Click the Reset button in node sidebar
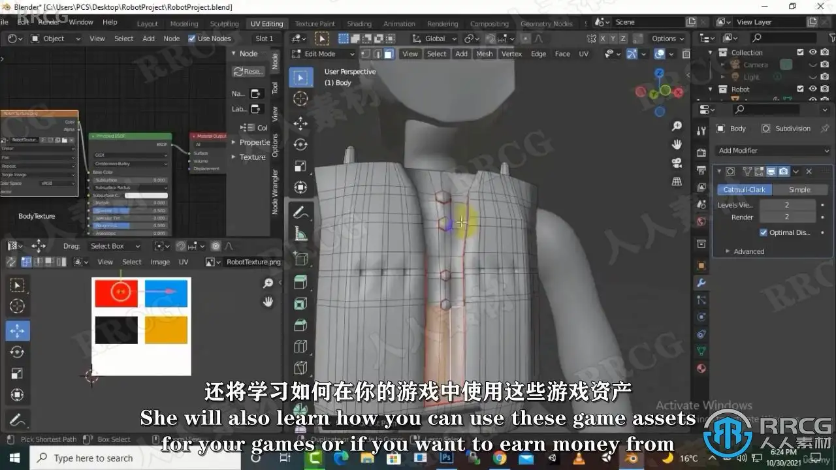The height and width of the screenshot is (470, 836). click(248, 71)
